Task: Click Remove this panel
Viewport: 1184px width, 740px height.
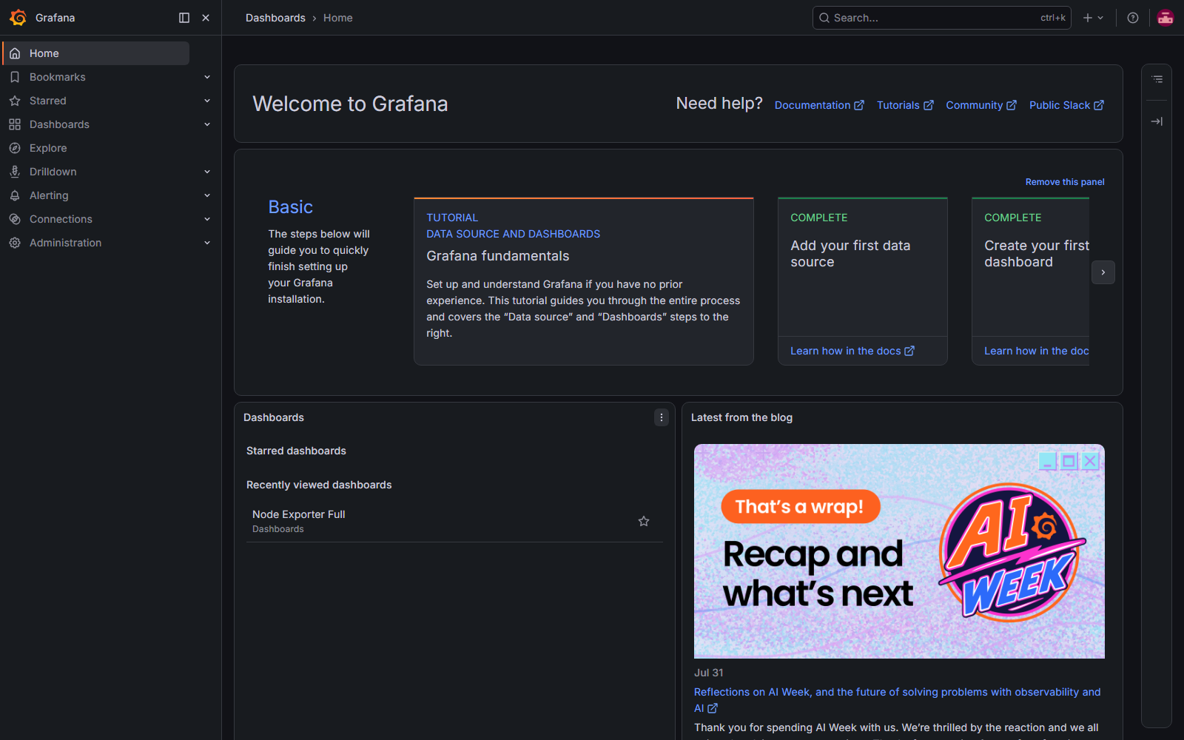Action: pyautogui.click(x=1065, y=182)
